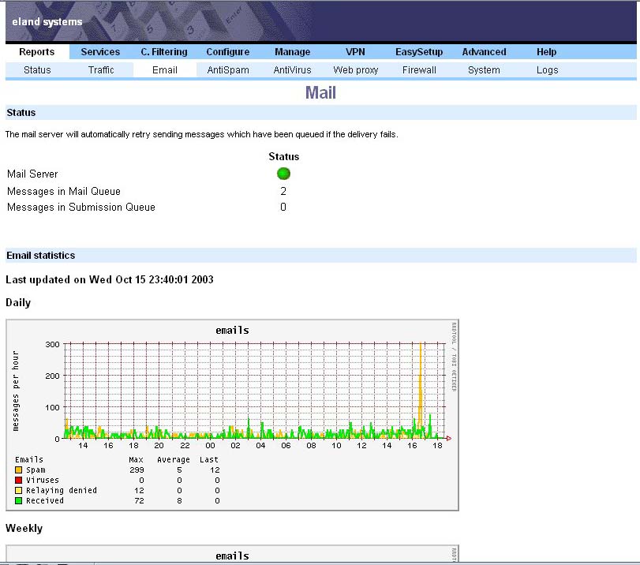Go to the Manage tab
The height and width of the screenshot is (565, 640).
(x=292, y=52)
